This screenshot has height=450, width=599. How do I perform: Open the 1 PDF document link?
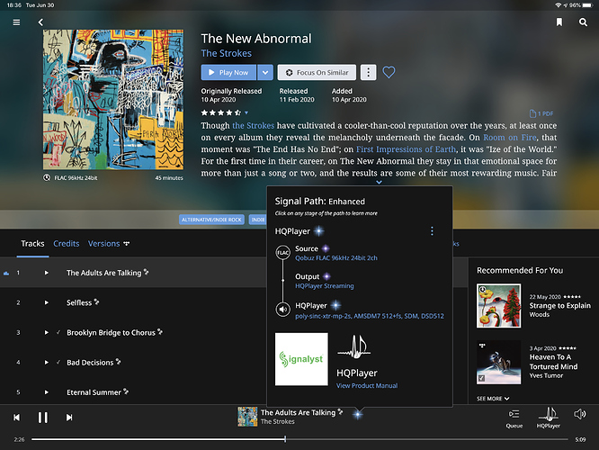[541, 113]
